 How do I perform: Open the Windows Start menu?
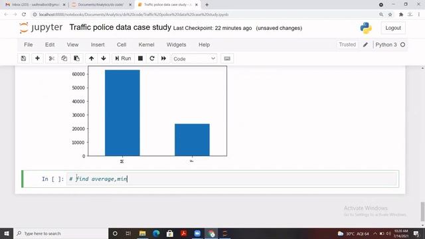point(7,233)
